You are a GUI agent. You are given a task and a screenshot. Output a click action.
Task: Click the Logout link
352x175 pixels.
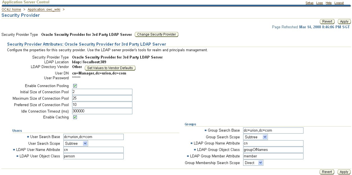[x=339, y=3]
